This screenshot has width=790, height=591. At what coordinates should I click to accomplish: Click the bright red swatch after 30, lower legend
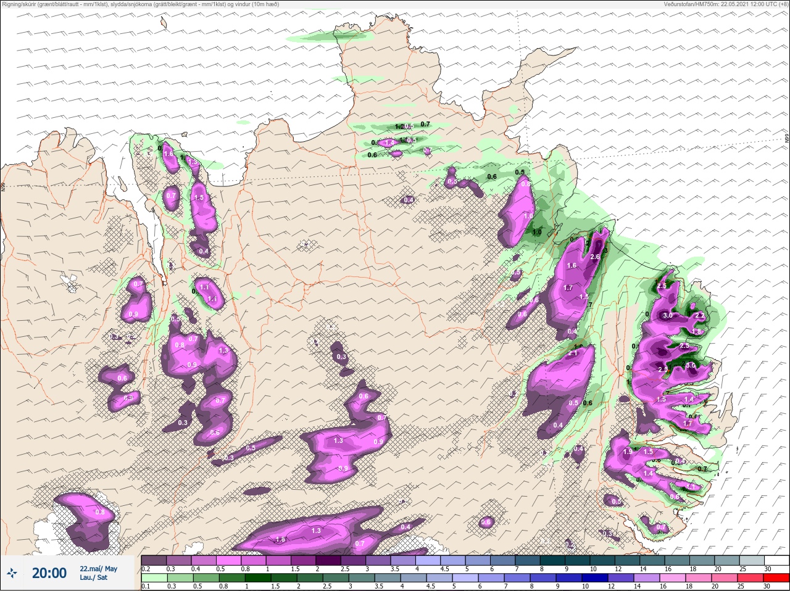[776, 578]
